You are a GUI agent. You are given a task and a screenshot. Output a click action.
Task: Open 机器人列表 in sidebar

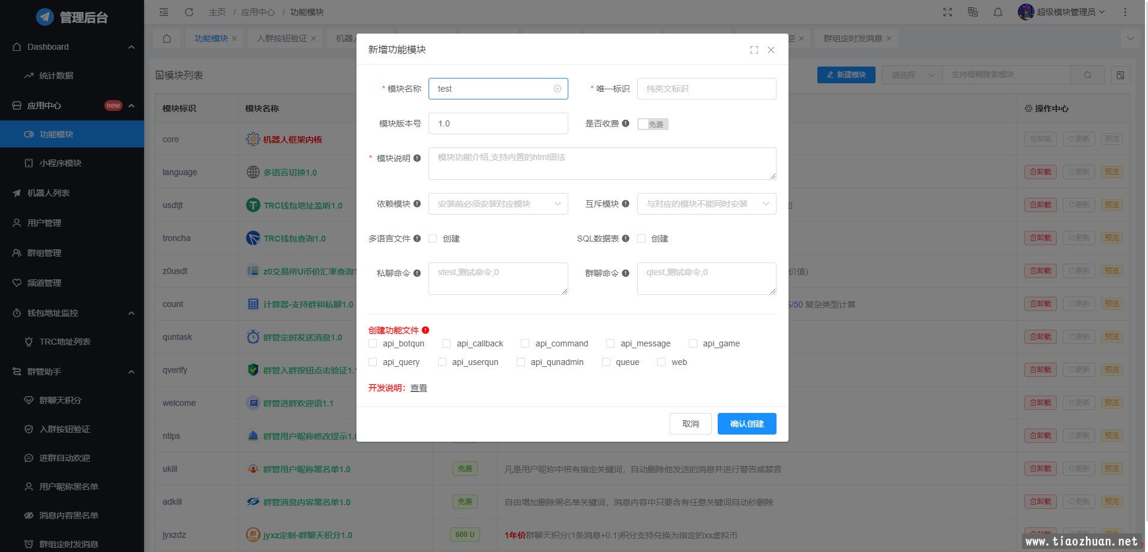click(72, 193)
